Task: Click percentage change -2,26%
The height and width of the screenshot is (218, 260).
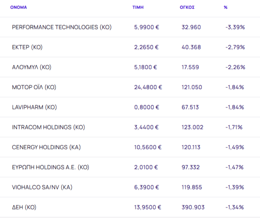Action: pyautogui.click(x=235, y=67)
